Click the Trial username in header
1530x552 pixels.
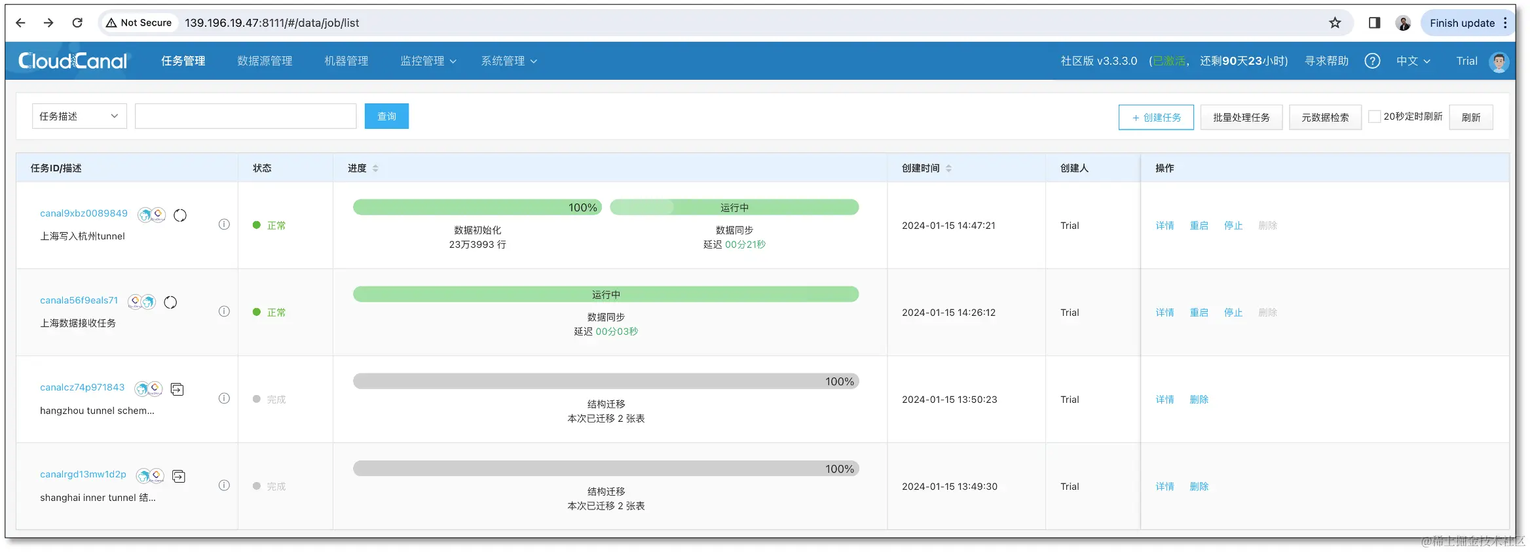click(x=1466, y=61)
